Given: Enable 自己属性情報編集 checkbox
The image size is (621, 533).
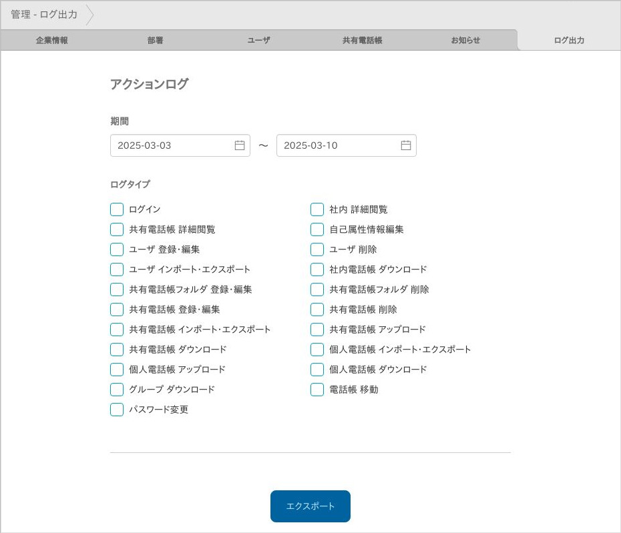Looking at the screenshot, I should (x=317, y=229).
